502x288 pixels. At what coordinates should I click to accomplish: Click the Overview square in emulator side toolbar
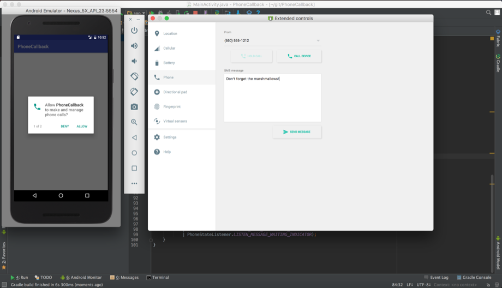click(x=134, y=168)
